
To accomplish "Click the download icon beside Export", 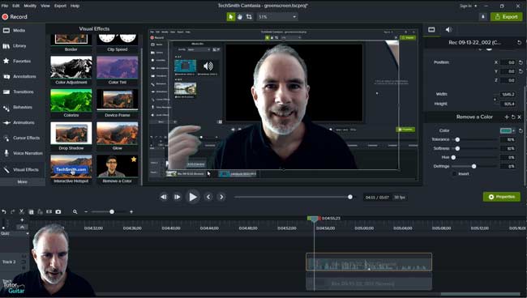I will (483, 17).
